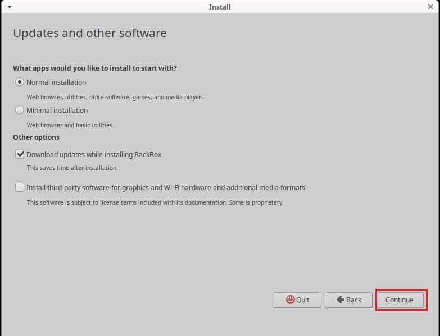This screenshot has height=336, width=440.
Task: Open the window menu arrow in title bar
Action: tap(10, 7)
